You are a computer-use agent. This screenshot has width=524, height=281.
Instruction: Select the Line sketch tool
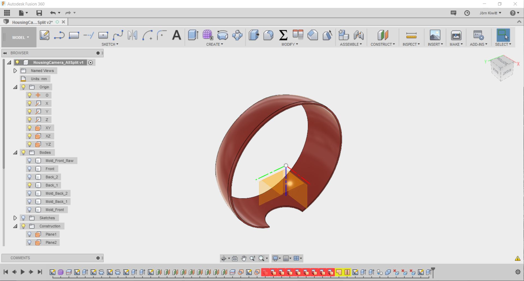pyautogui.click(x=59, y=35)
